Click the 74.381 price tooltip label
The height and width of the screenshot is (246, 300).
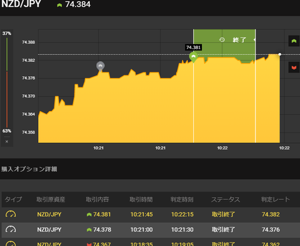point(194,47)
